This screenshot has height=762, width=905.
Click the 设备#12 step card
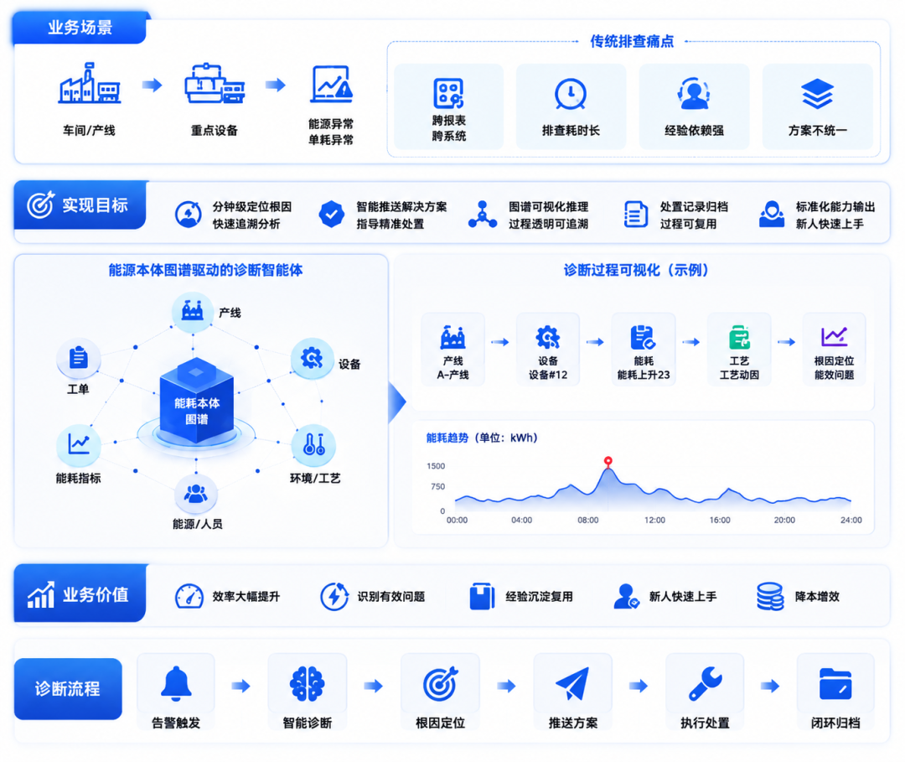coord(548,350)
